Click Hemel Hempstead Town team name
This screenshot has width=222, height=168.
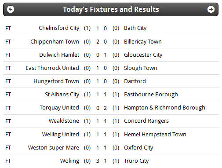[x=155, y=134]
